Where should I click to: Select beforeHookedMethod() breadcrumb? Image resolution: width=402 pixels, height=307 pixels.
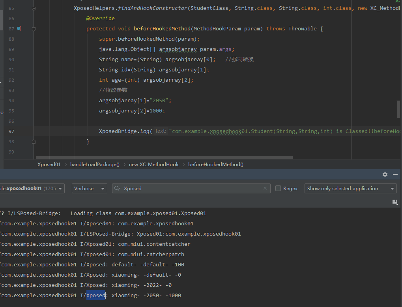pyautogui.click(x=216, y=165)
